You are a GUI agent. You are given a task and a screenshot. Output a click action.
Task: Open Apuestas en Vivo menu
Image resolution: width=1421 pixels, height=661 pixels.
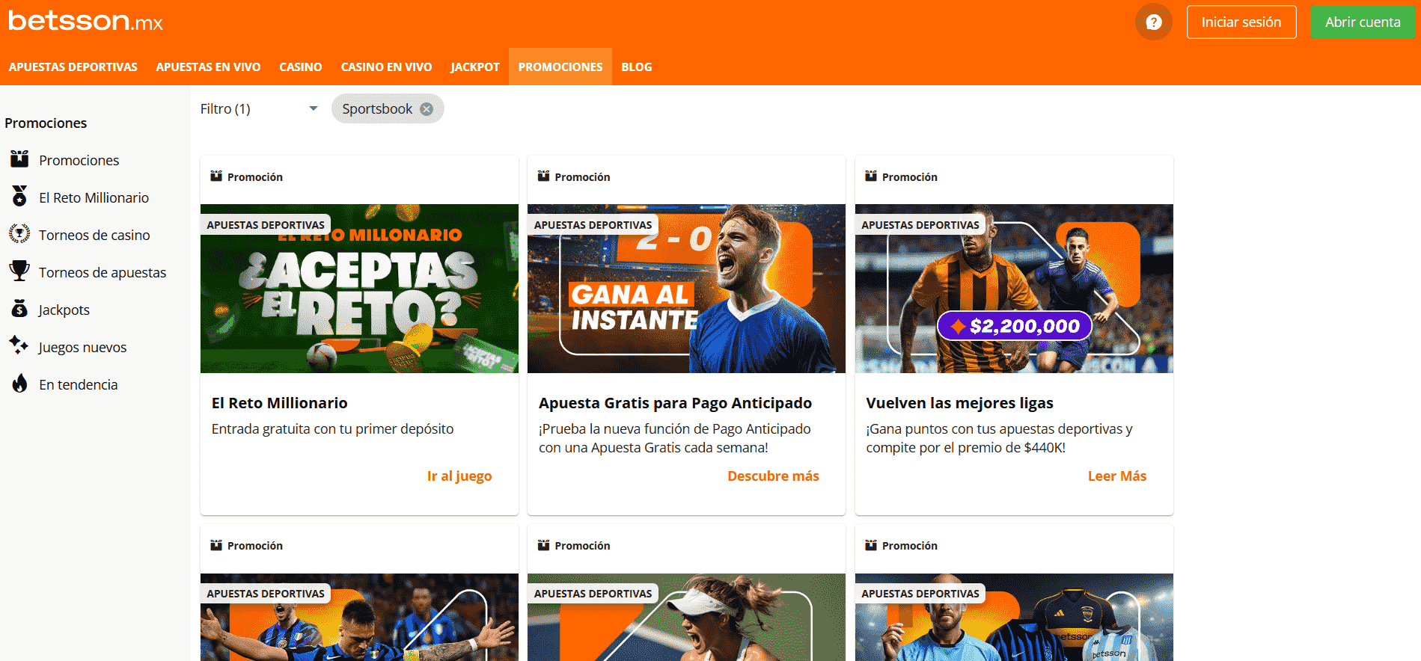(208, 67)
